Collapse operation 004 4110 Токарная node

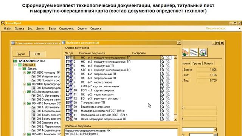(x=24, y=103)
